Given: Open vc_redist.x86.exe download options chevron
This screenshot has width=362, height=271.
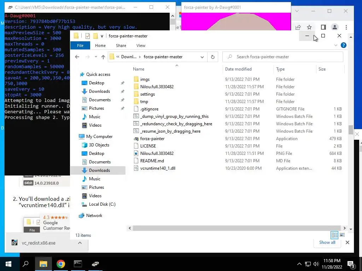Looking at the screenshot, I should [80, 243].
